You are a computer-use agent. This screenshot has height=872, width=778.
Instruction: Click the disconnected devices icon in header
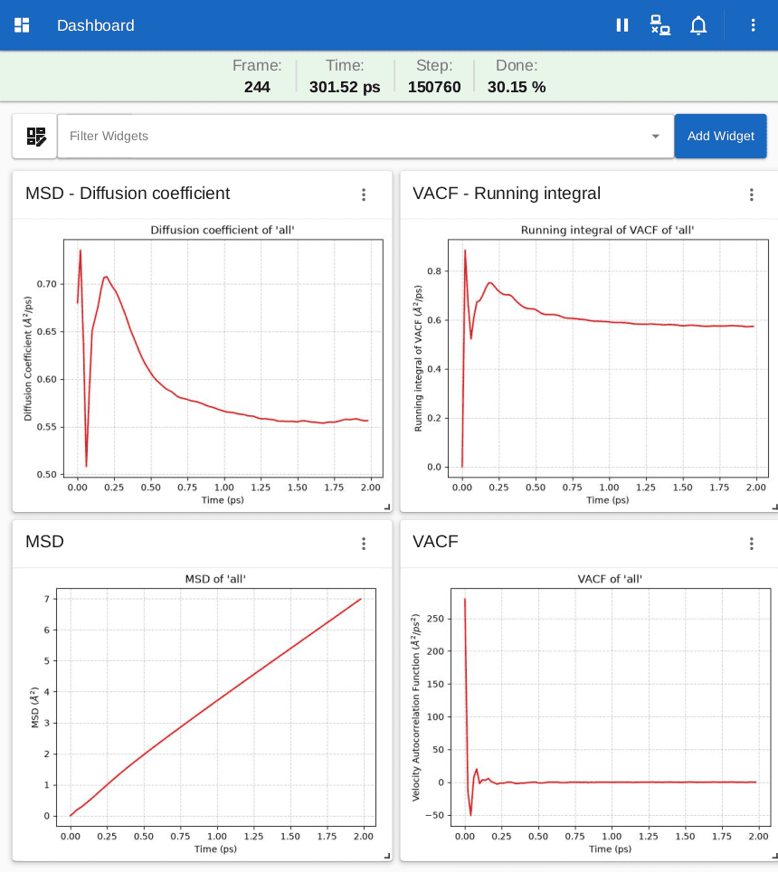click(660, 25)
